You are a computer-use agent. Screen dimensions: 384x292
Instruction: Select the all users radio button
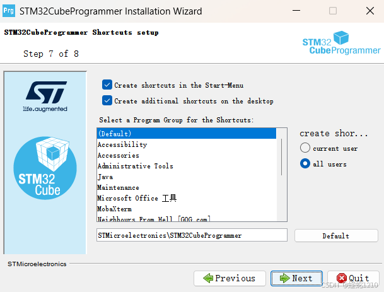(x=305, y=163)
